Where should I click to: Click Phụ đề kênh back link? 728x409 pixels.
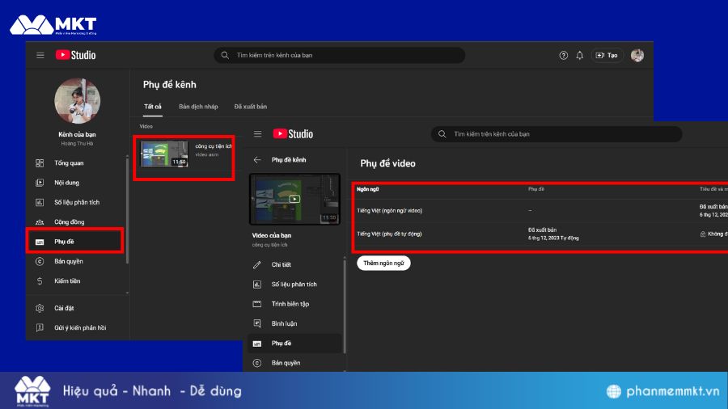[289, 160]
